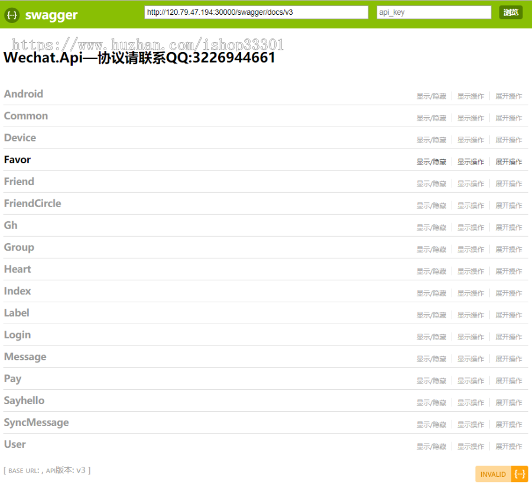Toggle 显示/隐藏 for Message row

click(432, 359)
